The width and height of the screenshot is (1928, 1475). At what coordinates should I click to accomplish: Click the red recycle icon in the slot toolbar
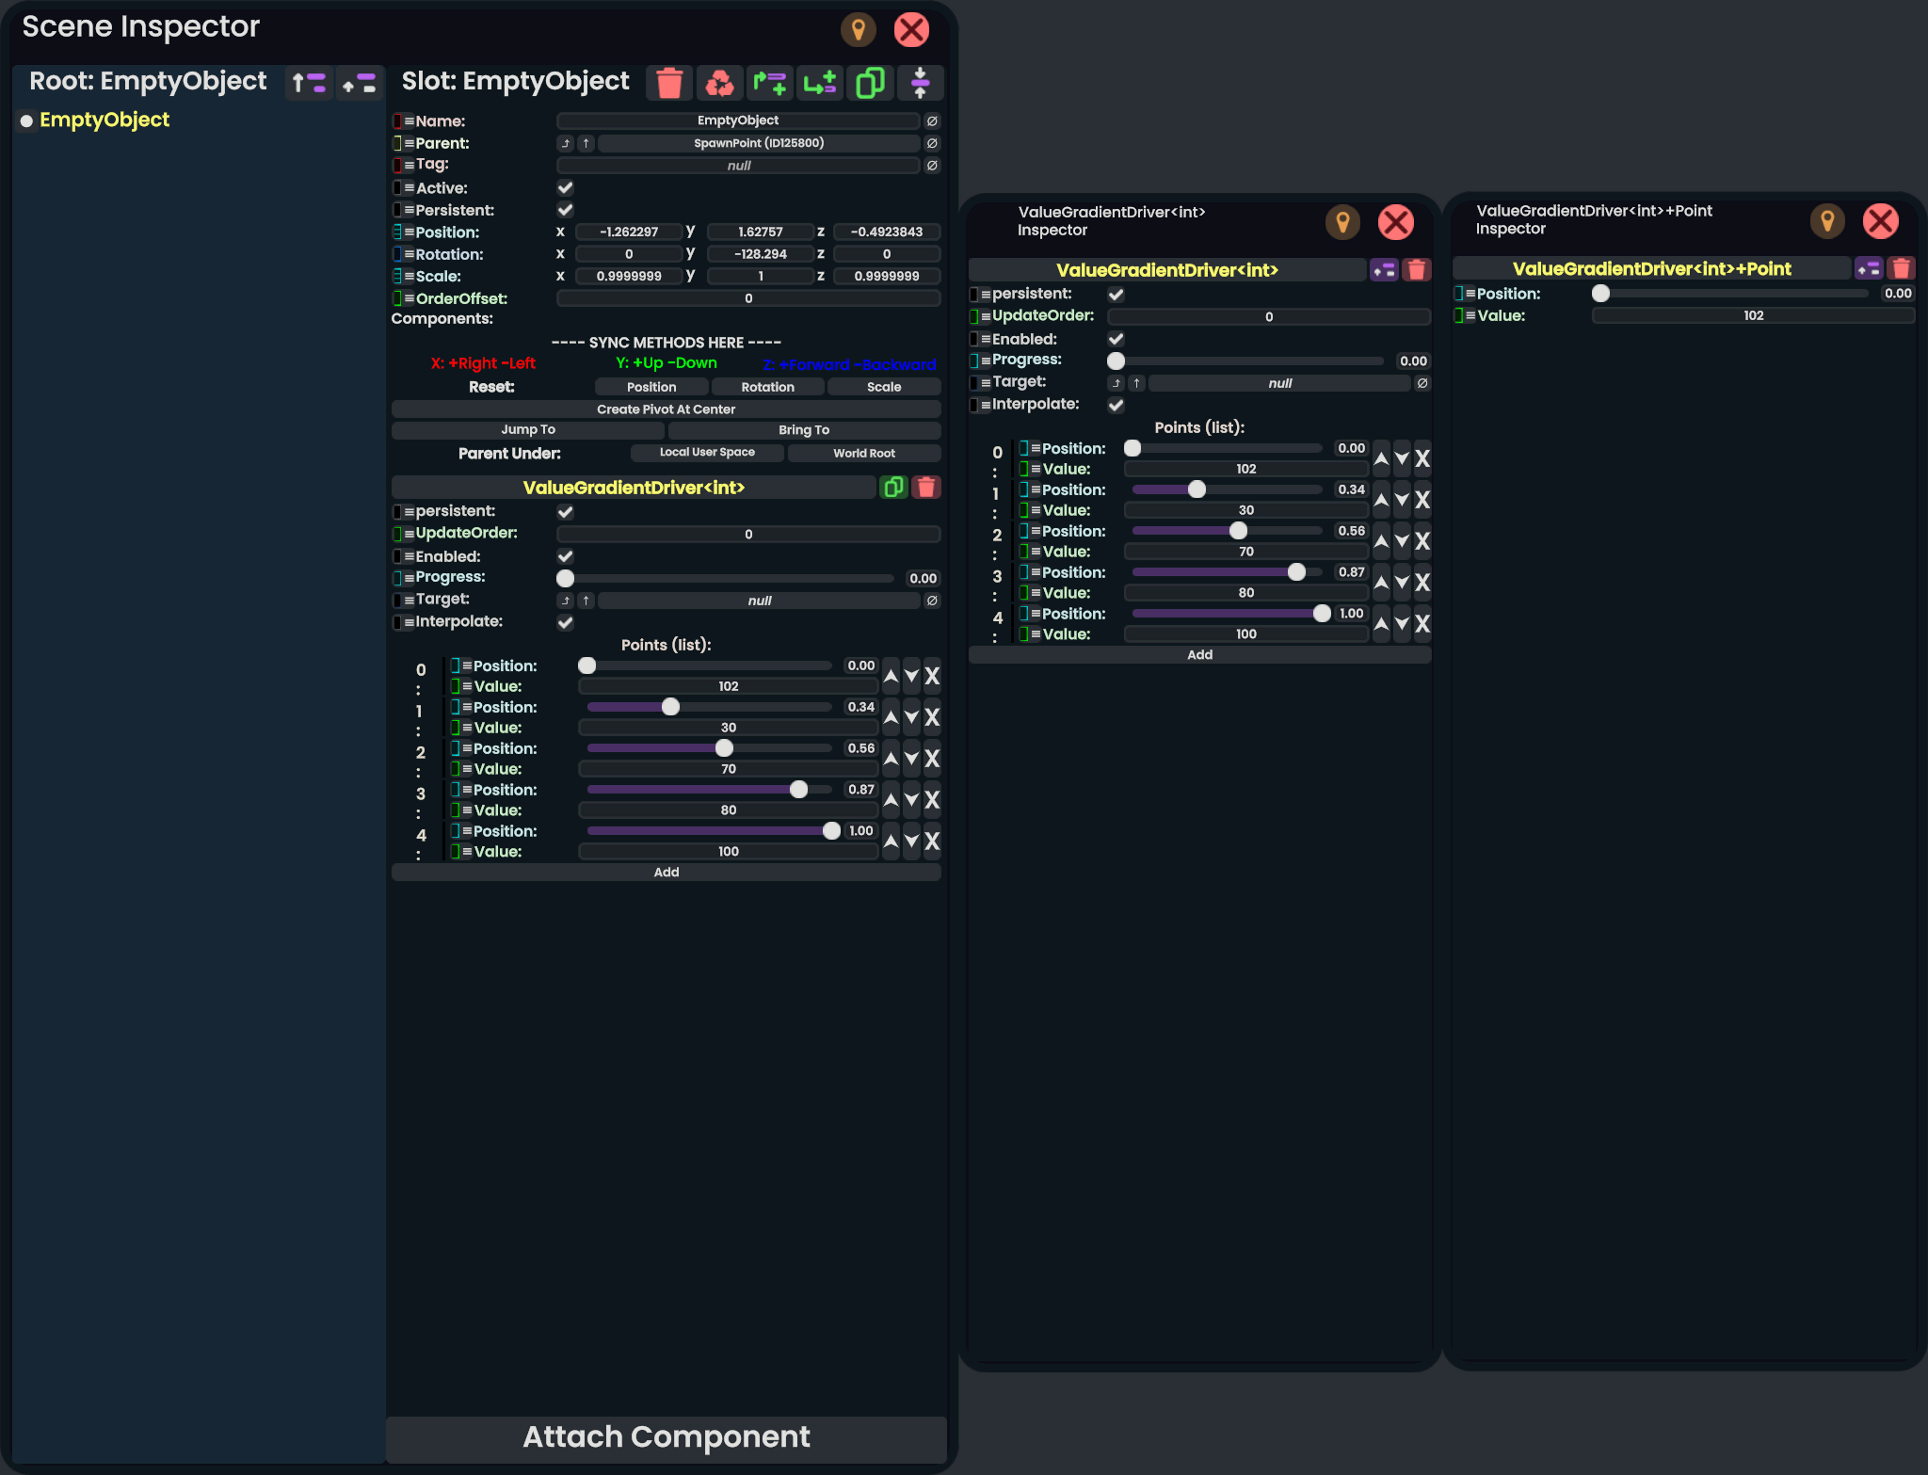coord(719,83)
